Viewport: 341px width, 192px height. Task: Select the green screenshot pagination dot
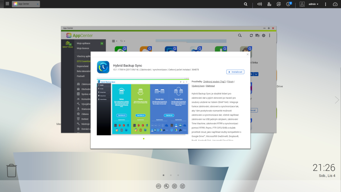tap(143, 139)
